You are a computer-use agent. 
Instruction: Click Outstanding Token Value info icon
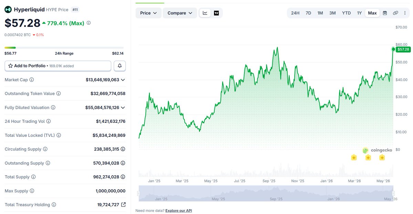point(59,94)
